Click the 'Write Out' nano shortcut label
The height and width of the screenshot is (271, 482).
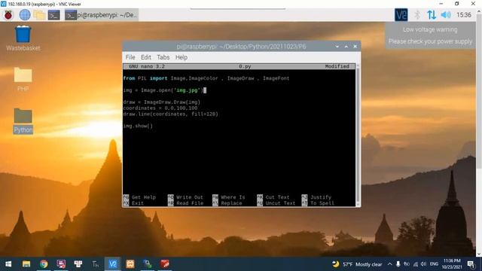click(x=190, y=197)
